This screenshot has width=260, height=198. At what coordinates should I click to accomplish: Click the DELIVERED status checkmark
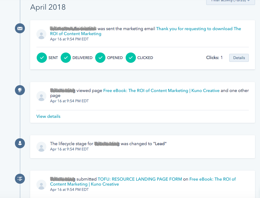point(66,58)
